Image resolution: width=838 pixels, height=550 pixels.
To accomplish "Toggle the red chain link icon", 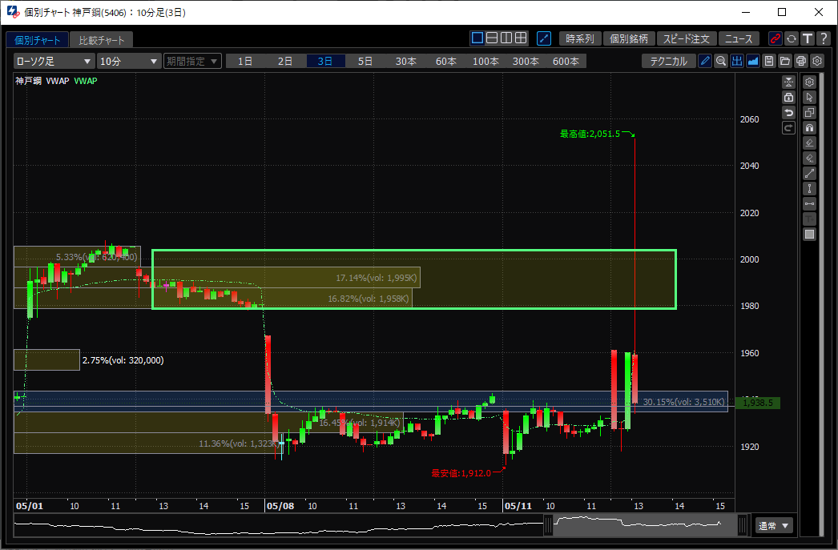I will [775, 38].
